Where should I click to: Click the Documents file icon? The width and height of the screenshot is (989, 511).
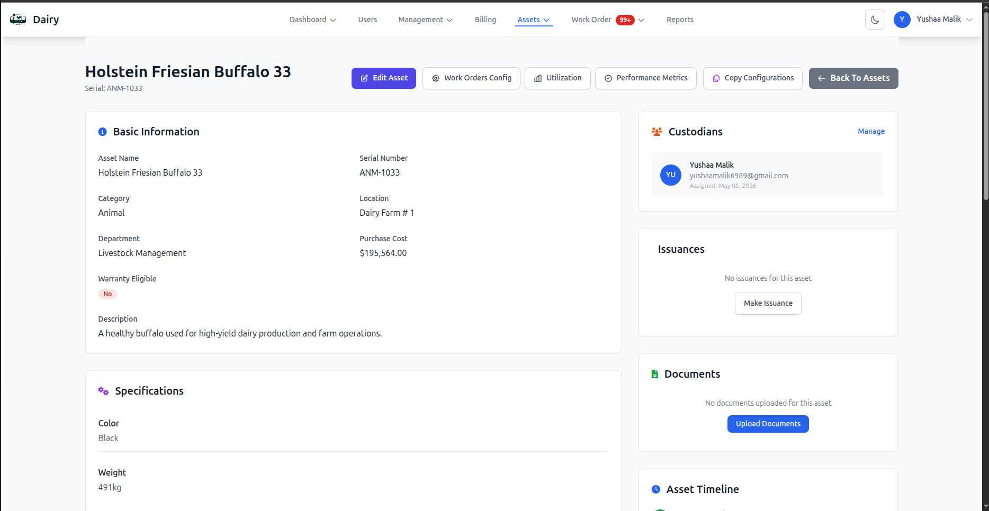(655, 374)
